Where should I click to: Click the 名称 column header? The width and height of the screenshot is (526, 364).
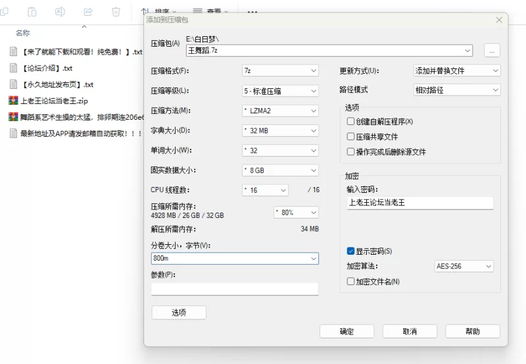coord(23,33)
